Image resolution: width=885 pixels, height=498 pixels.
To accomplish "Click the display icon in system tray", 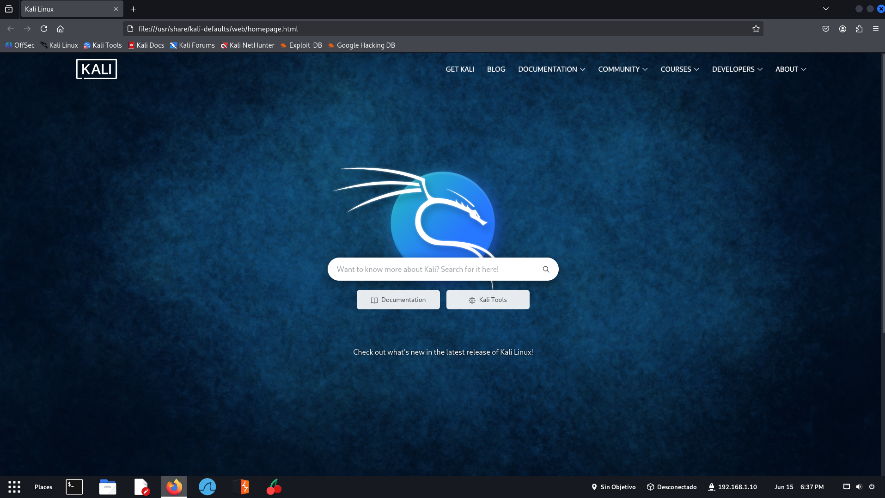I will 847,486.
